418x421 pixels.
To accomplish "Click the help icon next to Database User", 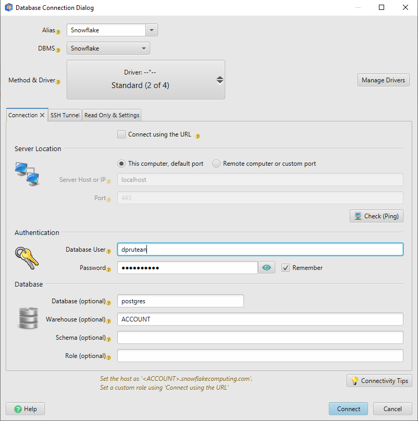I will click(108, 251).
